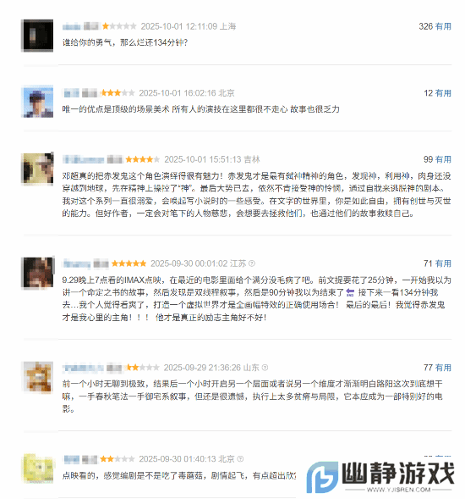Open the avatar of the five-star Jiangsu reviewer

click(x=38, y=273)
